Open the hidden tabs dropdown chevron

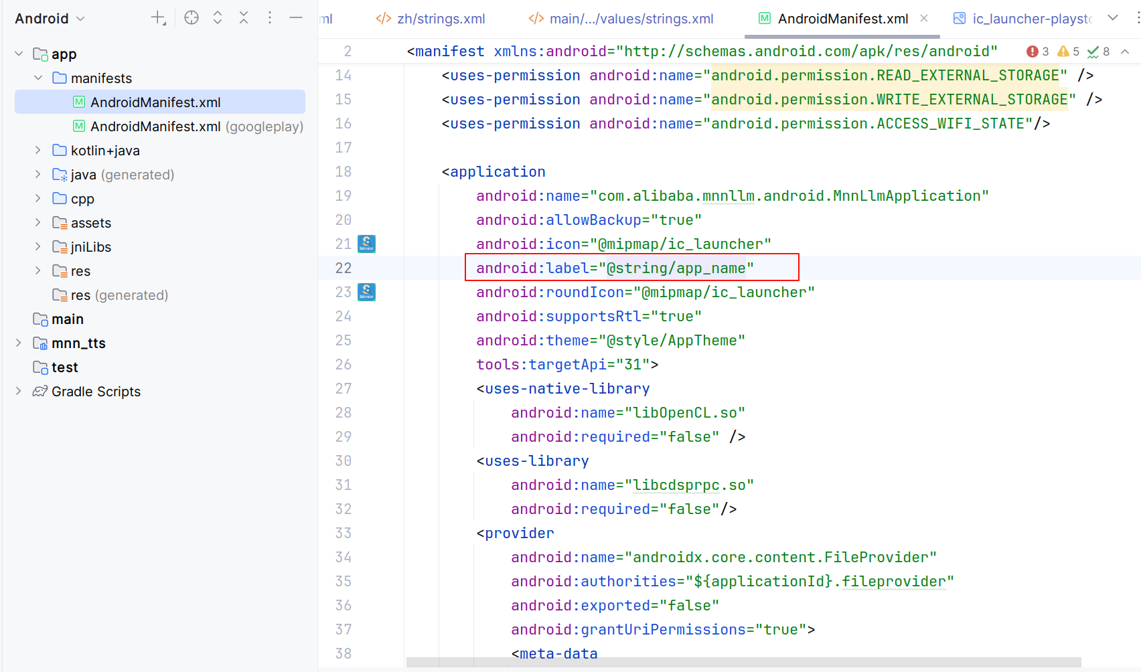point(1113,18)
